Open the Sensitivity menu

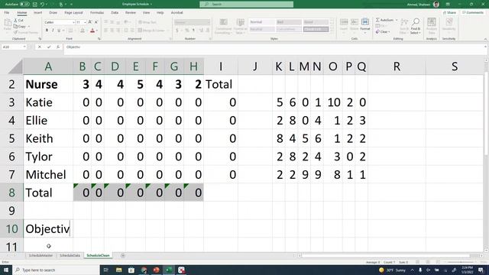(x=449, y=25)
